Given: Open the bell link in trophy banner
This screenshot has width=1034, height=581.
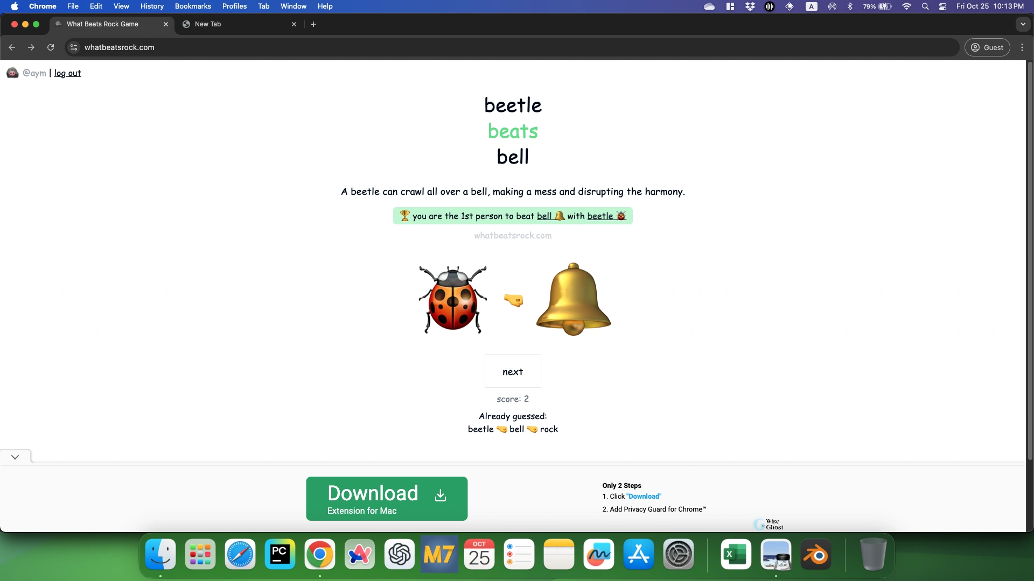Looking at the screenshot, I should [544, 216].
